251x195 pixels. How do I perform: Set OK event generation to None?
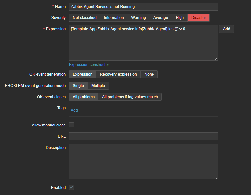click(149, 74)
